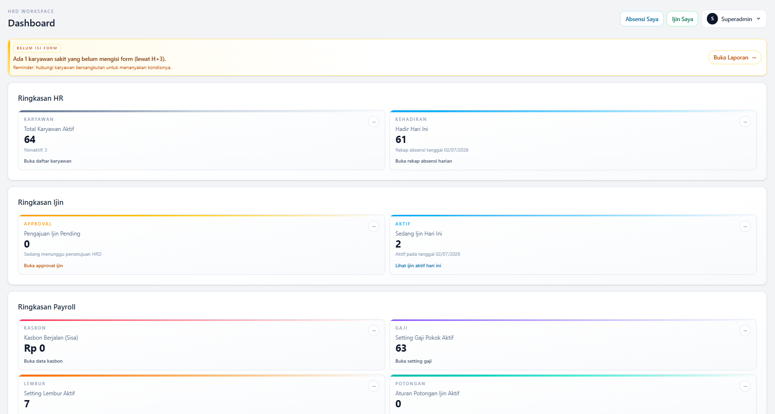
Task: Click the BELUM ISI FORM badge
Action: pos(37,48)
